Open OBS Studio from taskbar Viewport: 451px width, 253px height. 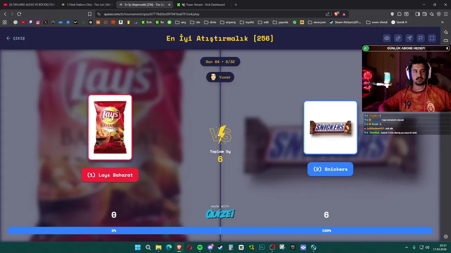(272, 247)
